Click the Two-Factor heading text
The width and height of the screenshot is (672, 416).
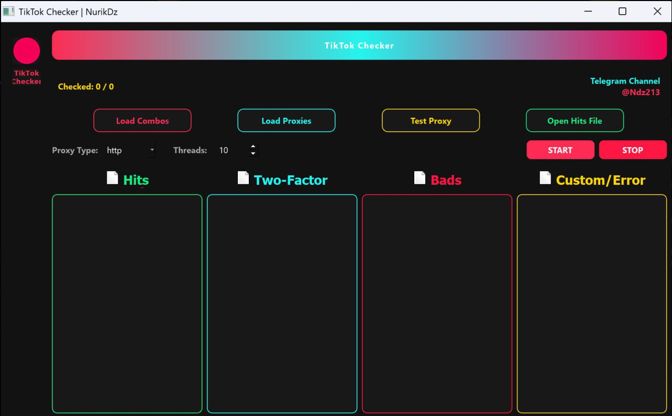[291, 180]
